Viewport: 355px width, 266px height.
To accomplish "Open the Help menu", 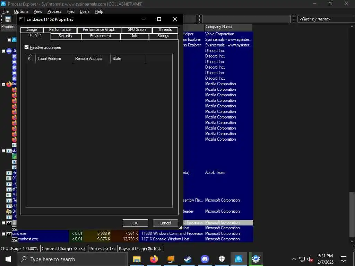I will [99, 11].
